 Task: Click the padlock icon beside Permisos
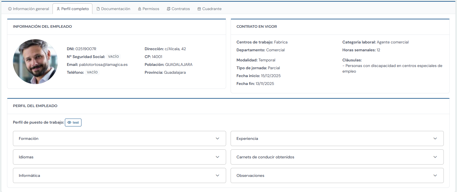140,9
